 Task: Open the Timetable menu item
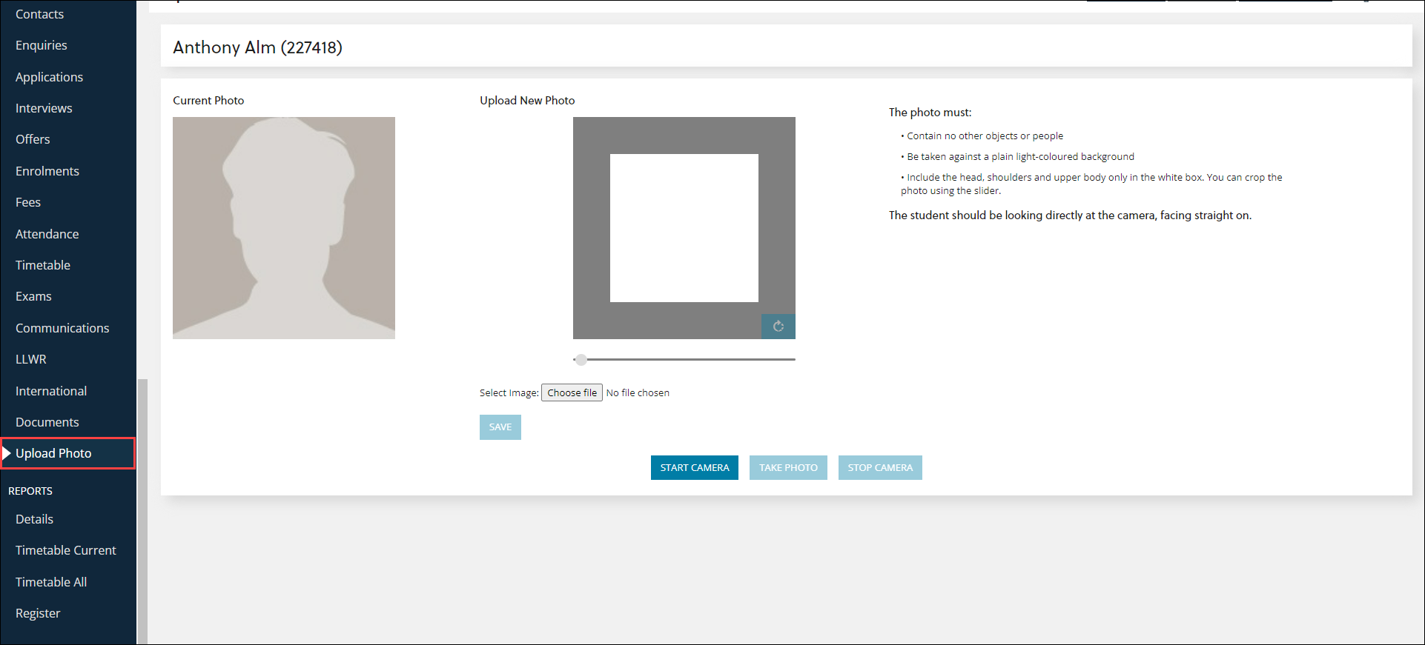click(x=43, y=265)
